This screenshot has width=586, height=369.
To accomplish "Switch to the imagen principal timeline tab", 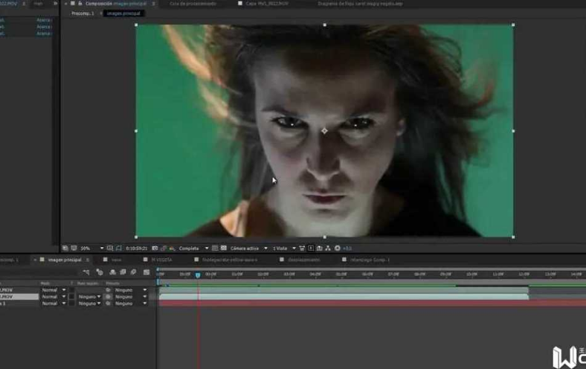I will (65, 260).
